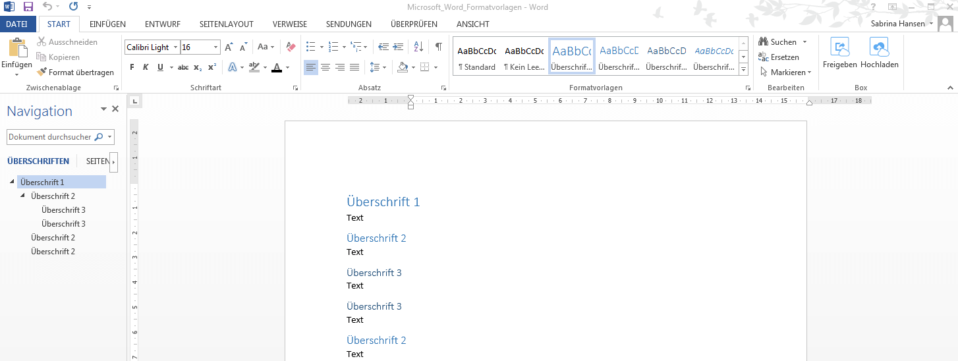Sort text with the A-Z icon
This screenshot has width=958, height=361.
(x=419, y=47)
